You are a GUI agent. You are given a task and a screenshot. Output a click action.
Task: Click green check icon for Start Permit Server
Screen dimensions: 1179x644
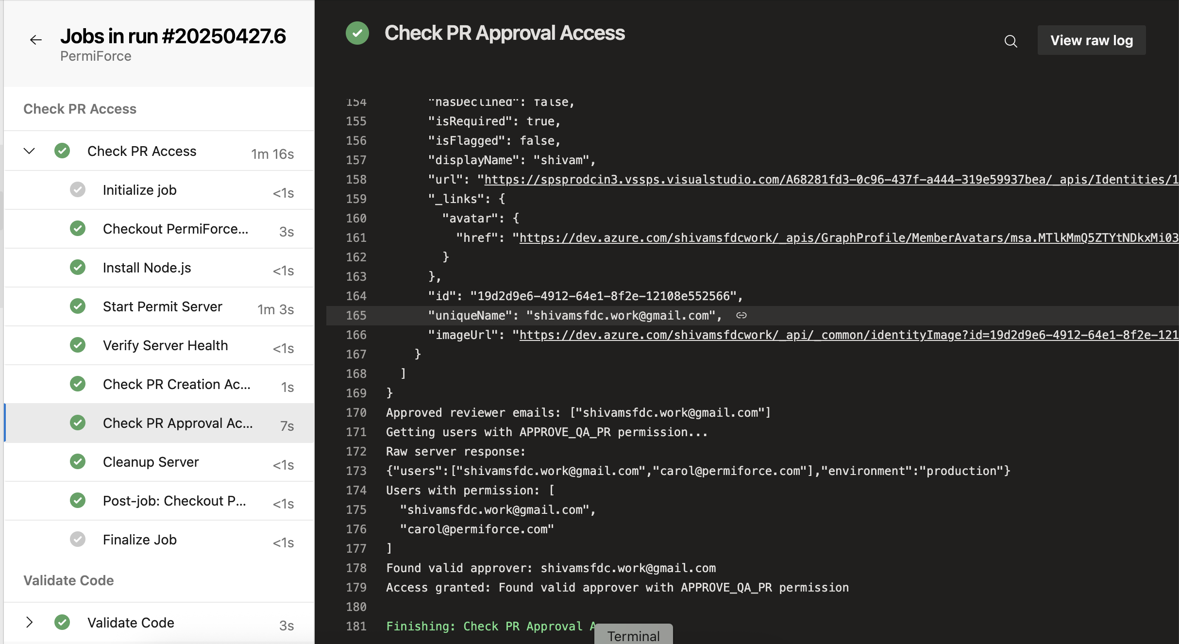78,306
